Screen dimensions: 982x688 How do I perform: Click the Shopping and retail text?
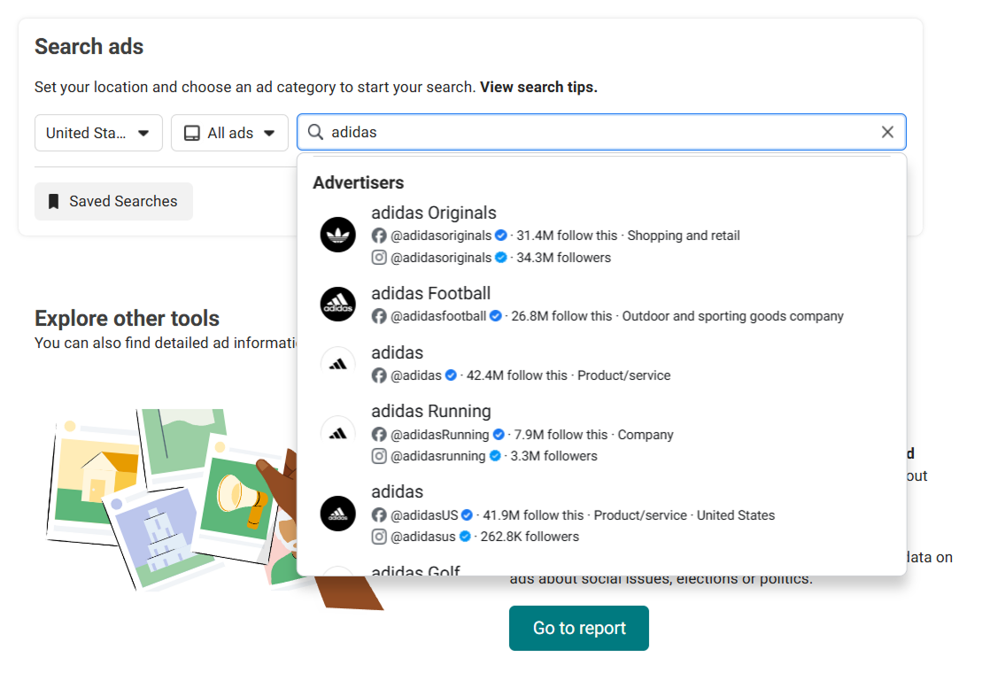coord(684,236)
